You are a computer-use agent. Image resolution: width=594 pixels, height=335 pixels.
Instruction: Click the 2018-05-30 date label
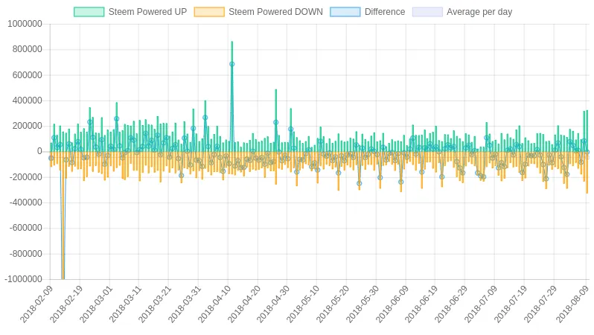point(363,304)
